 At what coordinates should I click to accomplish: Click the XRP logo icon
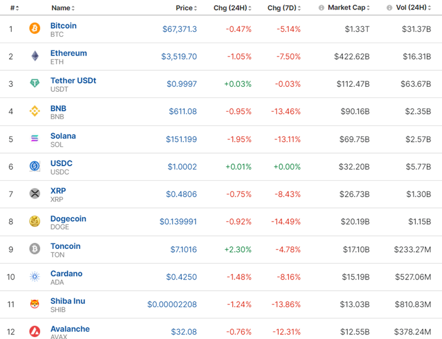(x=35, y=193)
